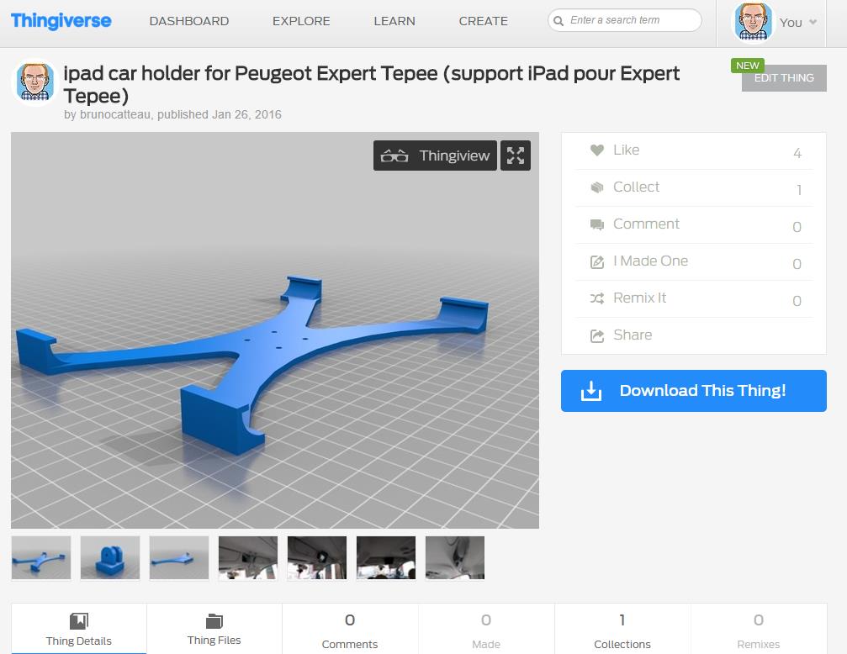Screen dimensions: 847x654
Task: Select the second car interior photo thumbnail
Action: point(317,557)
